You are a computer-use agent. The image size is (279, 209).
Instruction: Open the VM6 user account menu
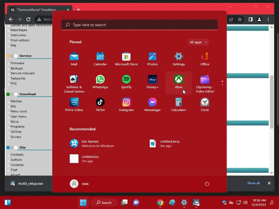pos(79,184)
